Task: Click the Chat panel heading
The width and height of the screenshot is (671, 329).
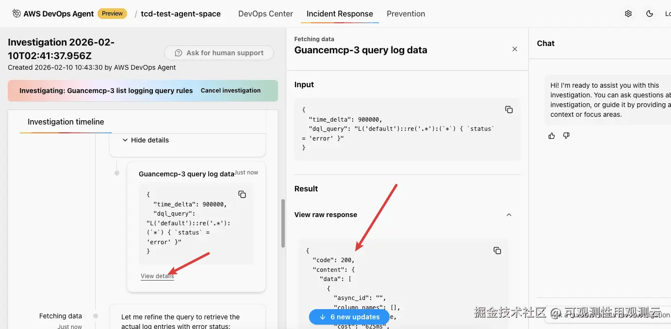Action: (545, 43)
